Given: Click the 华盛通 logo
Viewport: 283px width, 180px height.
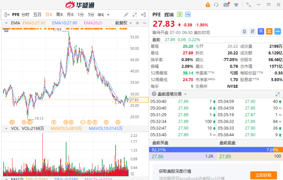Looking at the screenshot, I should point(80,5).
